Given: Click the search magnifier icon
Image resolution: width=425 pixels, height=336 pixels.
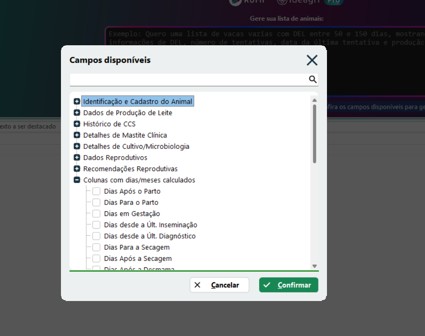Looking at the screenshot, I should (x=312, y=79).
